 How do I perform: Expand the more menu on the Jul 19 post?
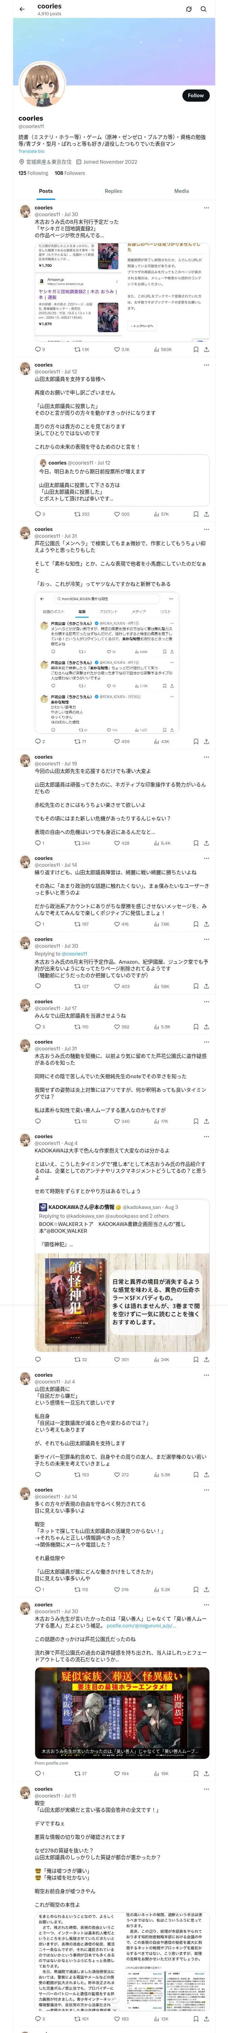pyautogui.click(x=206, y=757)
